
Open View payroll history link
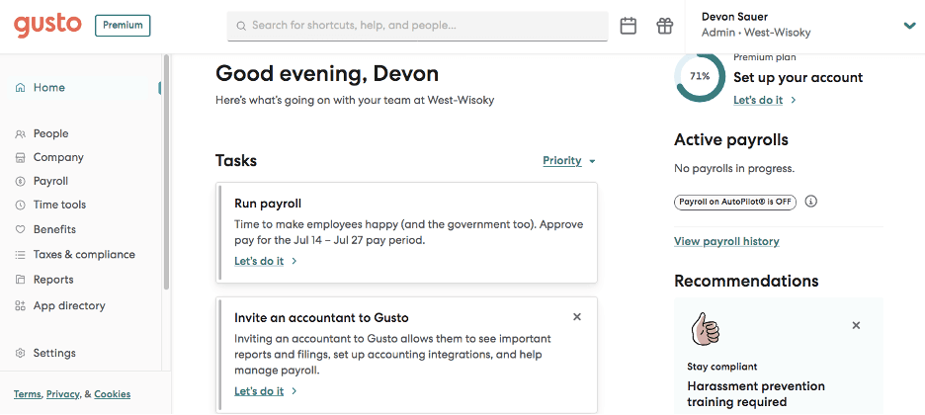726,241
